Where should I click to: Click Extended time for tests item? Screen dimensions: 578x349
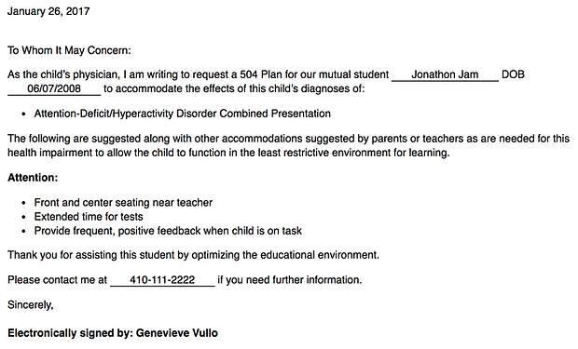[89, 217]
